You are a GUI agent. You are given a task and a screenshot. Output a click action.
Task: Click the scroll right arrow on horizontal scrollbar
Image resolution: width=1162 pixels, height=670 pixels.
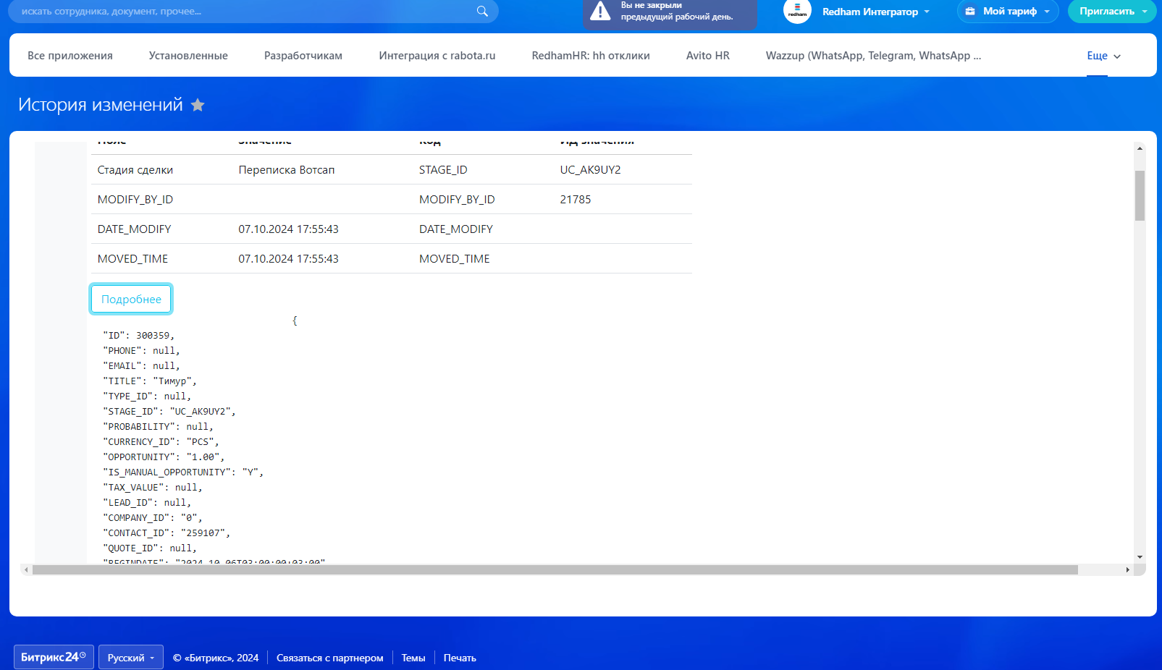click(1127, 570)
